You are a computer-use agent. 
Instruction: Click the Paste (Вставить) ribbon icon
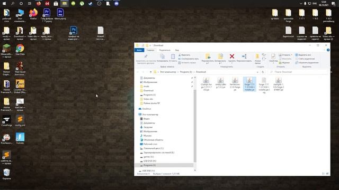click(x=173, y=56)
